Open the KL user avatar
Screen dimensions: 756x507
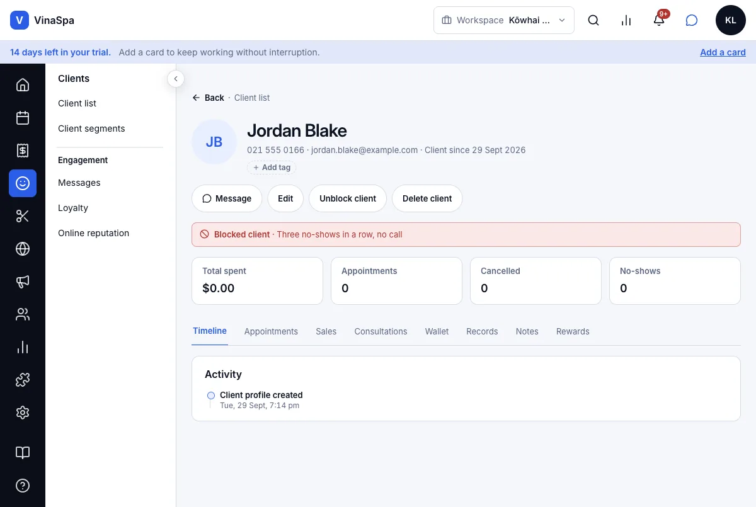point(731,20)
